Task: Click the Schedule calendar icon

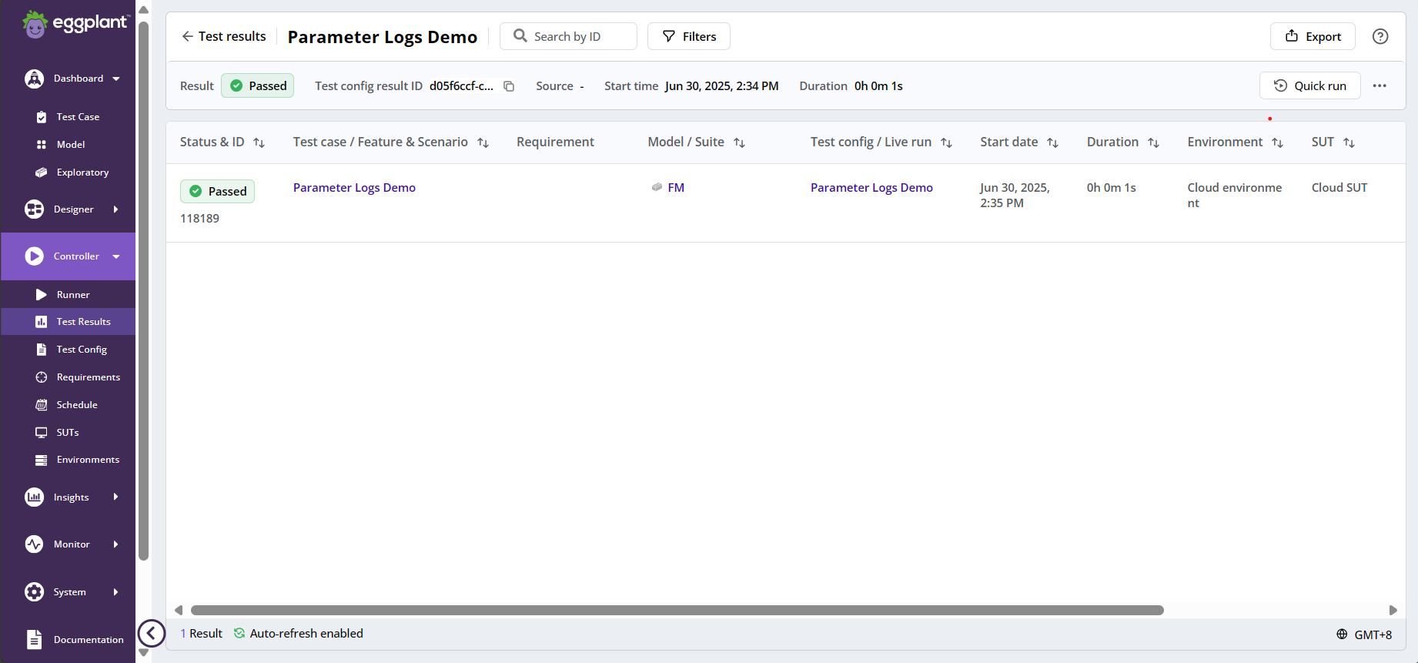Action: click(42, 405)
